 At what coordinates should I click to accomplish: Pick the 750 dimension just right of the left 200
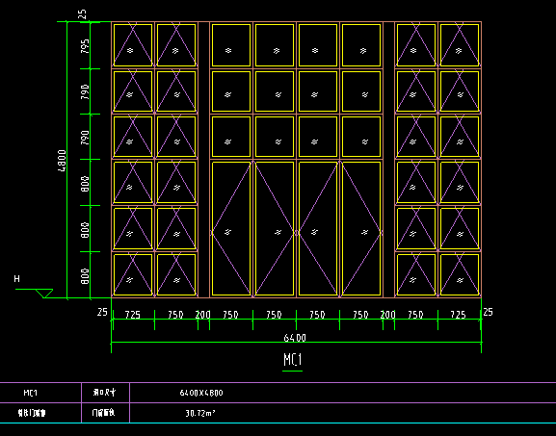pos(230,315)
